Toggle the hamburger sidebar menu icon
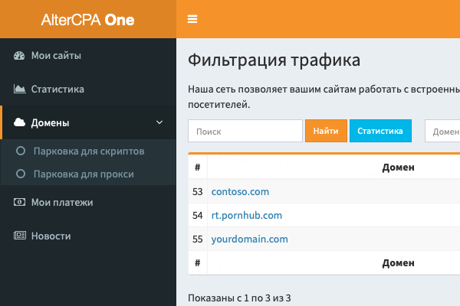460x306 pixels. [192, 19]
